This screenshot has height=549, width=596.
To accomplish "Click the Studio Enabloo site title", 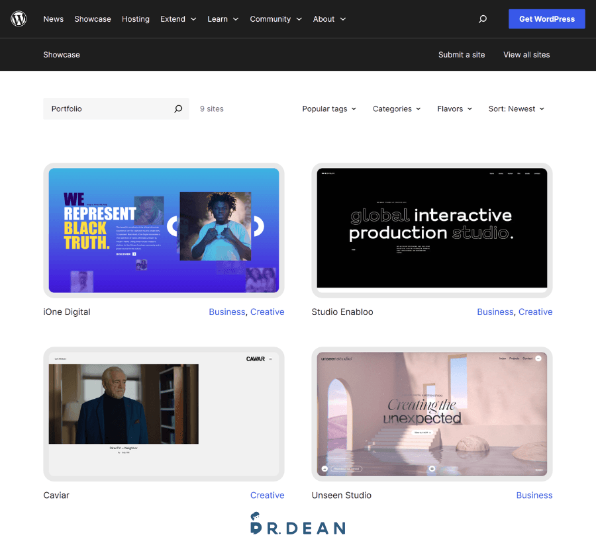I will coord(342,312).
